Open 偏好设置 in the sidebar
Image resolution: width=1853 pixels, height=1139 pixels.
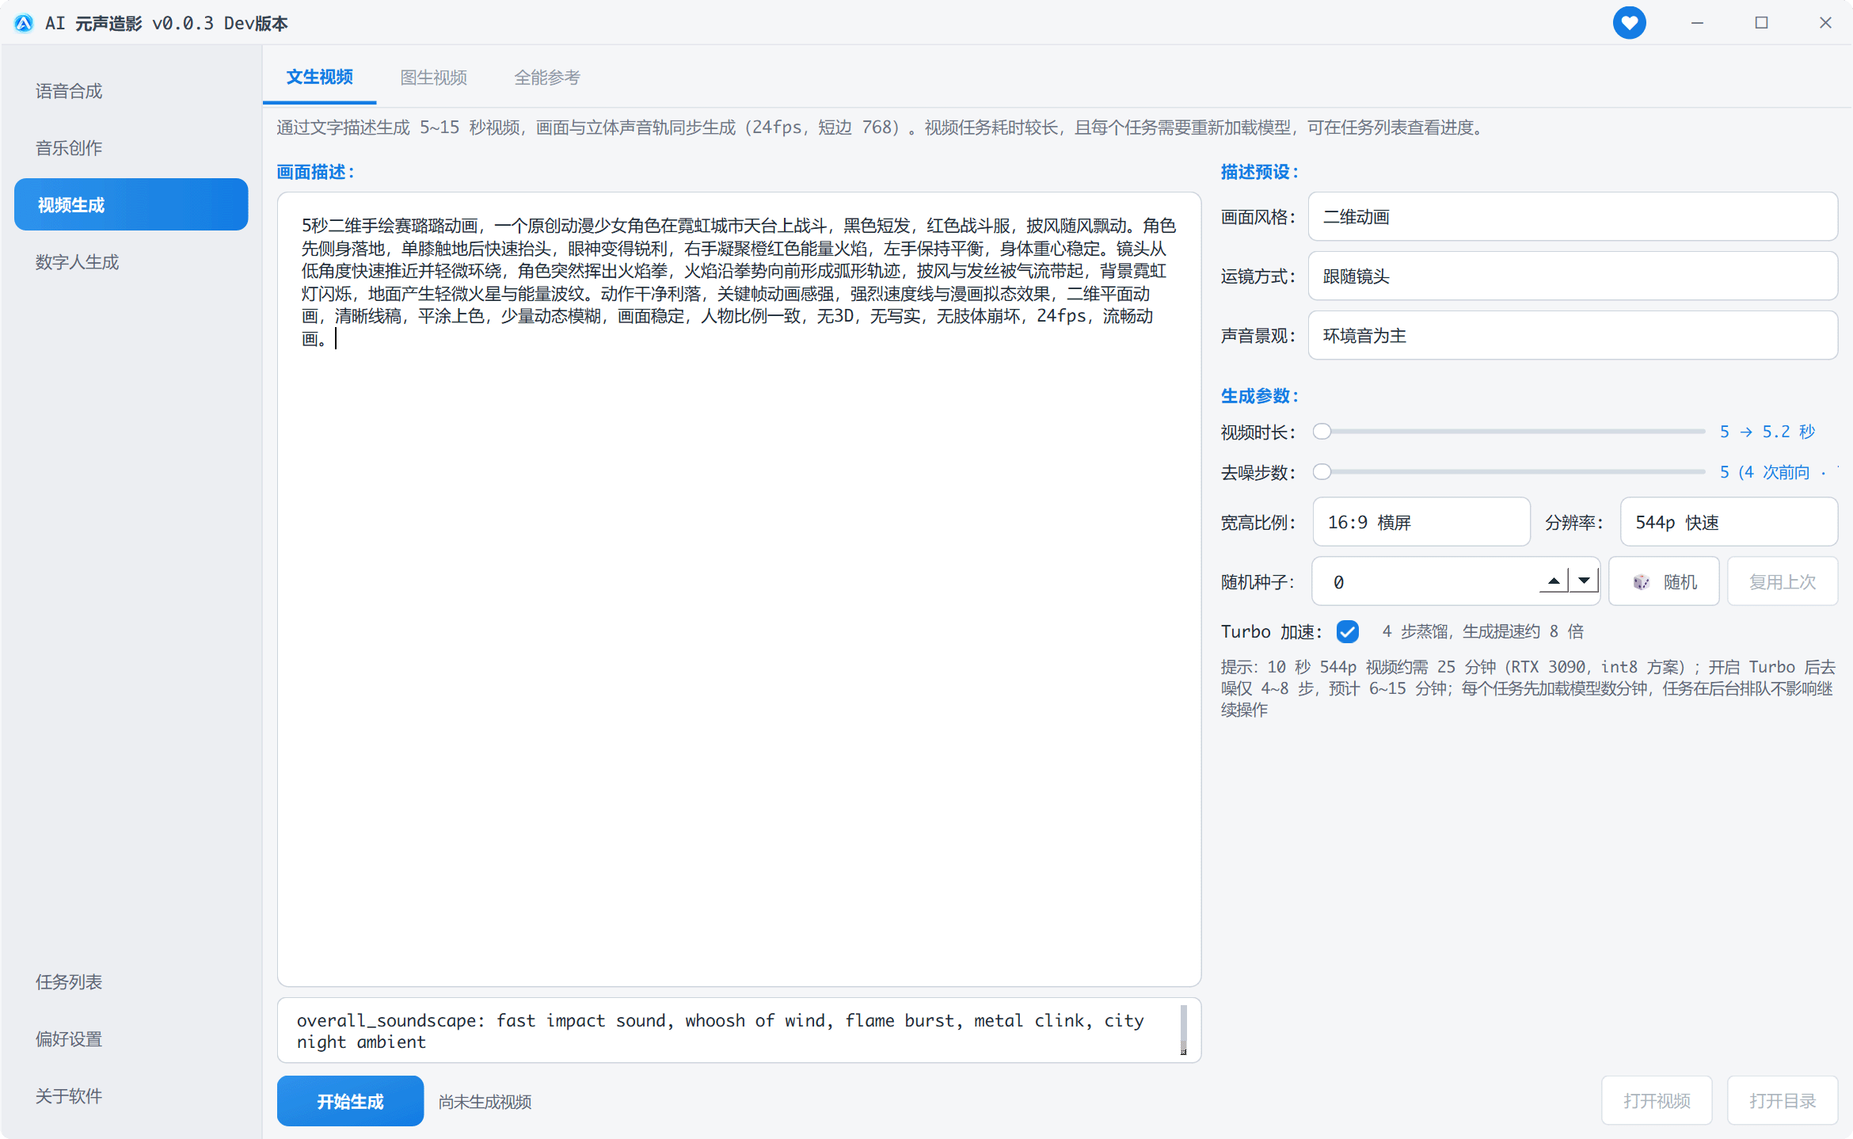coord(131,1038)
